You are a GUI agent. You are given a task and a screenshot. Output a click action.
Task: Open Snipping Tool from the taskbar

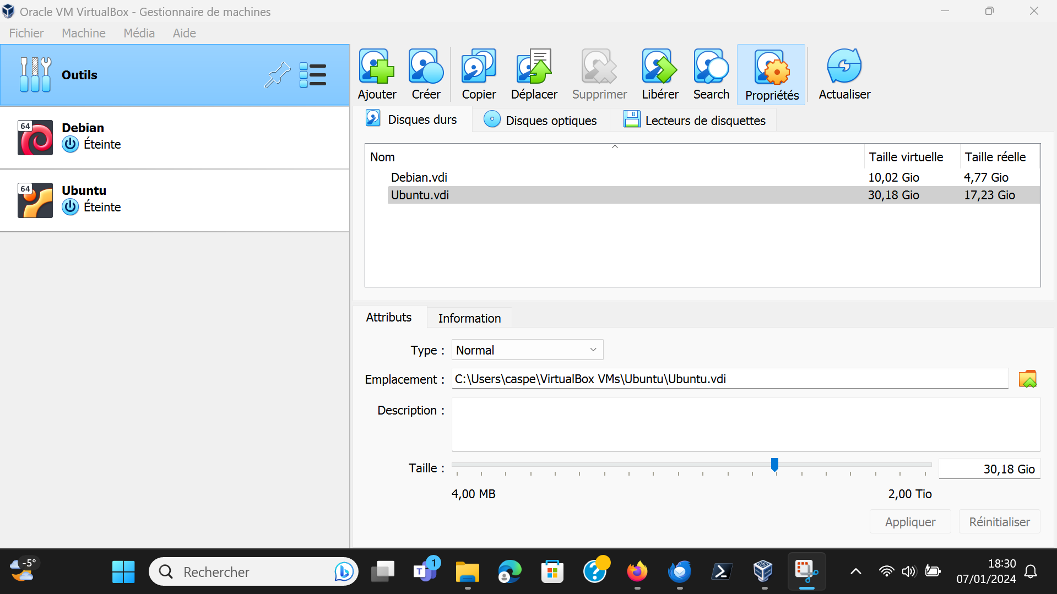(x=806, y=572)
